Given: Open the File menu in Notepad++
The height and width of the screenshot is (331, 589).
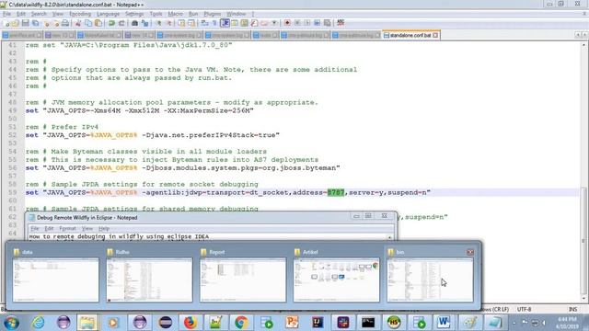Looking at the screenshot, I should (x=6, y=14).
